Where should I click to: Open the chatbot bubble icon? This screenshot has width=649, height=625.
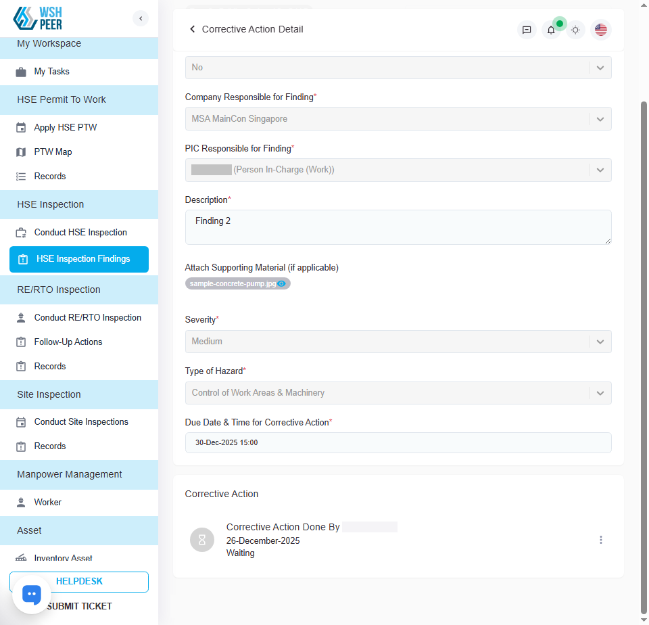coord(32,594)
